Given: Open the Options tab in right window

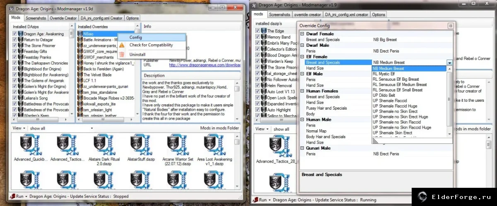Looking at the screenshot, I should 379,14.
